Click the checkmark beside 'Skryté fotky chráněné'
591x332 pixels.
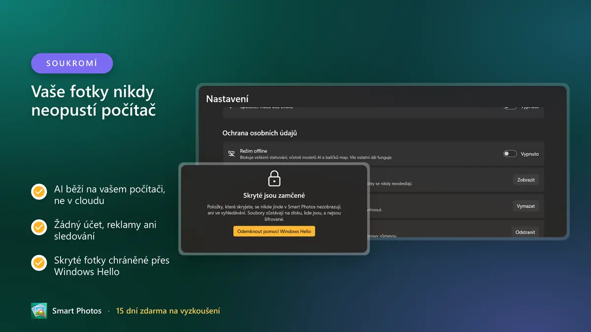pos(39,263)
